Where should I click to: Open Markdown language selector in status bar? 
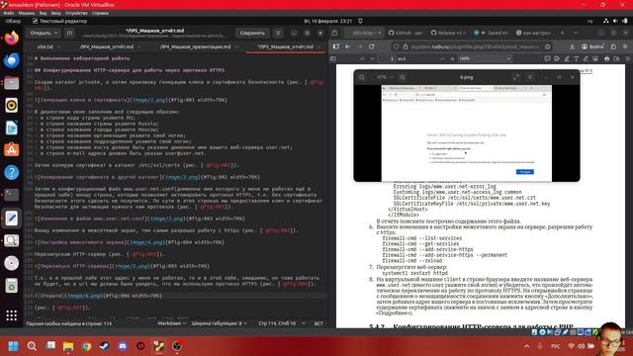point(171,323)
